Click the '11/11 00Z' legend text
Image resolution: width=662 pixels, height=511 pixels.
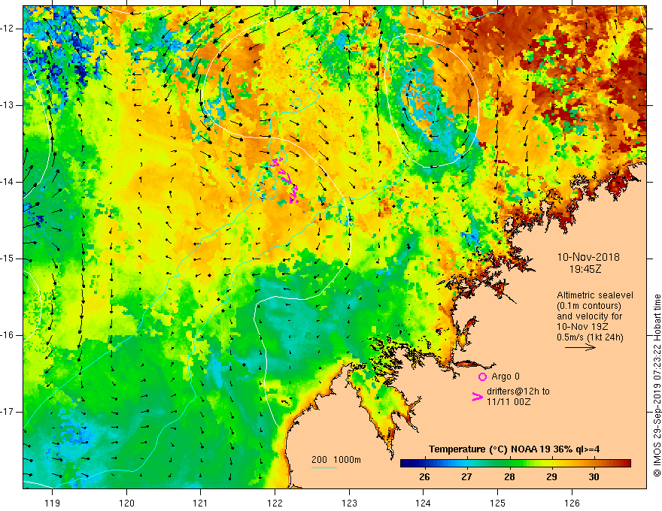pyautogui.click(x=509, y=402)
